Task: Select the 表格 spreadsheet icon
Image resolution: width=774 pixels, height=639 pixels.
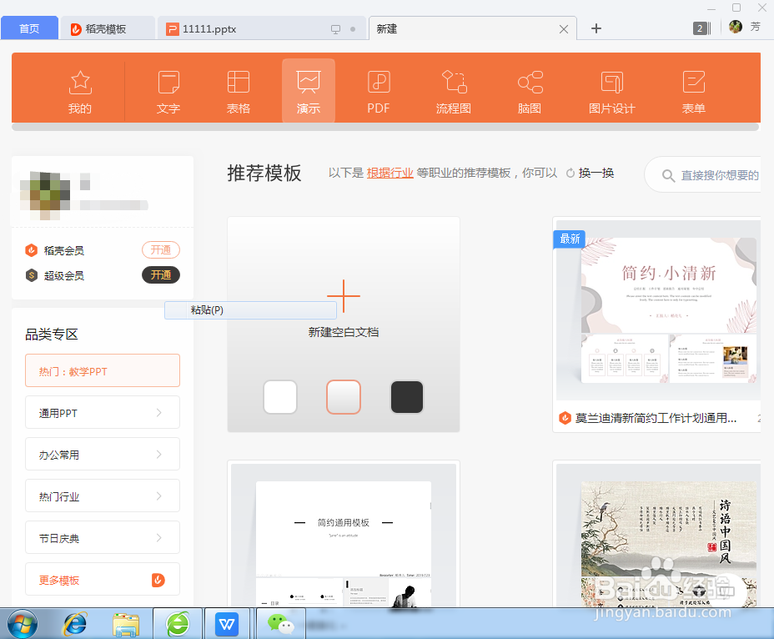Action: coord(238,89)
